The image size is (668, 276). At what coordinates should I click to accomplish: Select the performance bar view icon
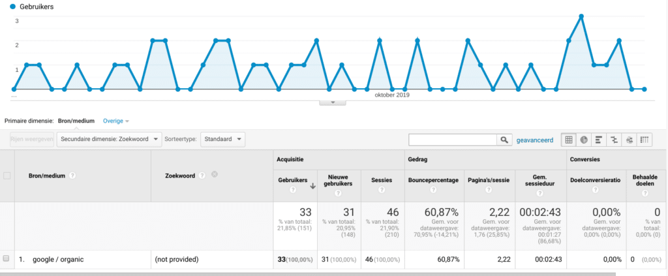pyautogui.click(x=599, y=140)
